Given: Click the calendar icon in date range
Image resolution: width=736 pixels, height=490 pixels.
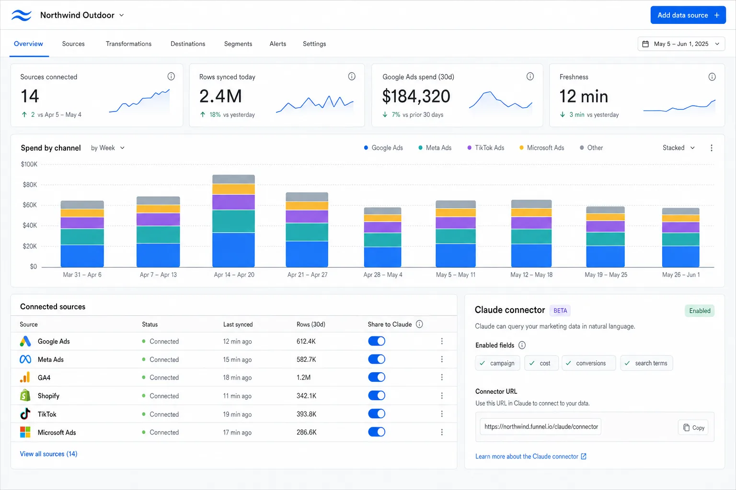Looking at the screenshot, I should 645,44.
